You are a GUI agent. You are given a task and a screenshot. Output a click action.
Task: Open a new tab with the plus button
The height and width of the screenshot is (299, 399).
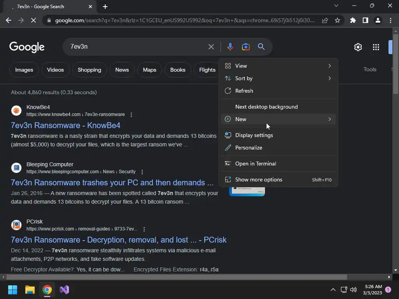pyautogui.click(x=105, y=7)
